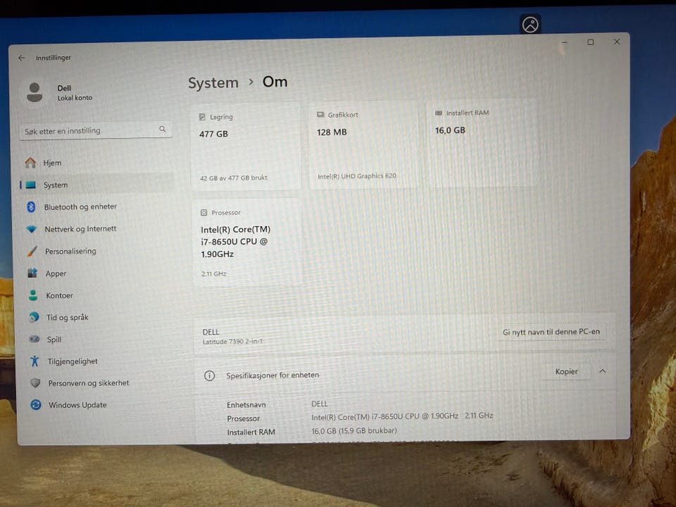Viewport: 676px width, 507px height.
Task: Select the Tid og språk clock icon
Action: [x=34, y=318]
